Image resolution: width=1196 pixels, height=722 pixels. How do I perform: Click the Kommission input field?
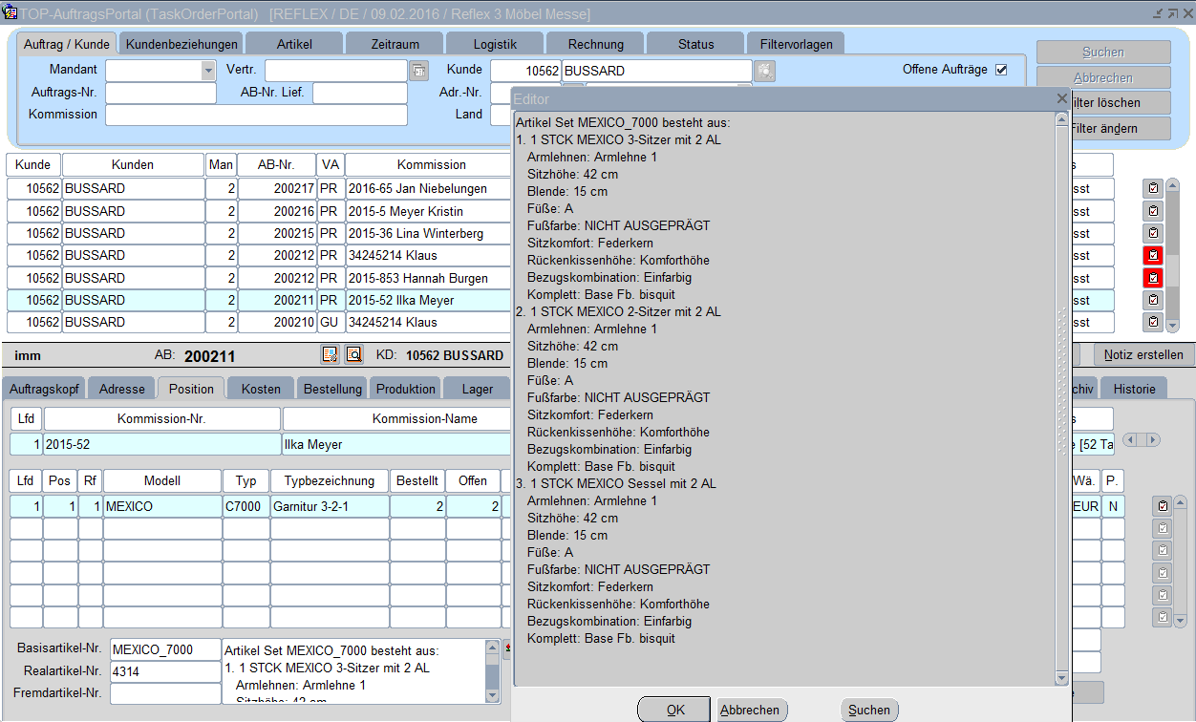click(256, 115)
